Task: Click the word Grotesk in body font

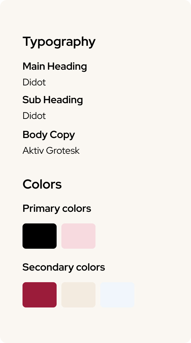Action: coord(63,151)
